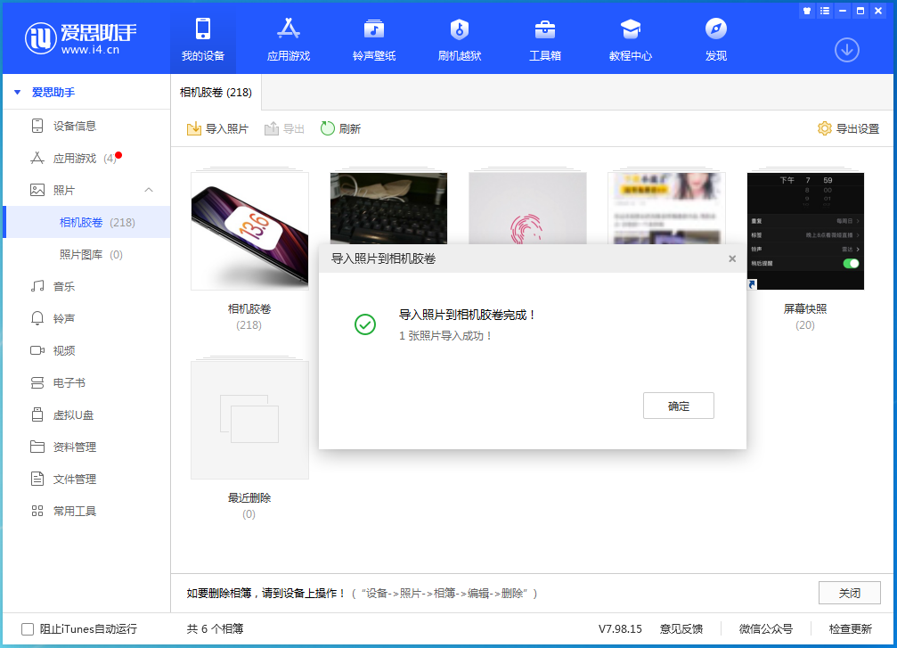Switch to the 相机胶卷 (218) tab
The image size is (897, 648).
217,92
